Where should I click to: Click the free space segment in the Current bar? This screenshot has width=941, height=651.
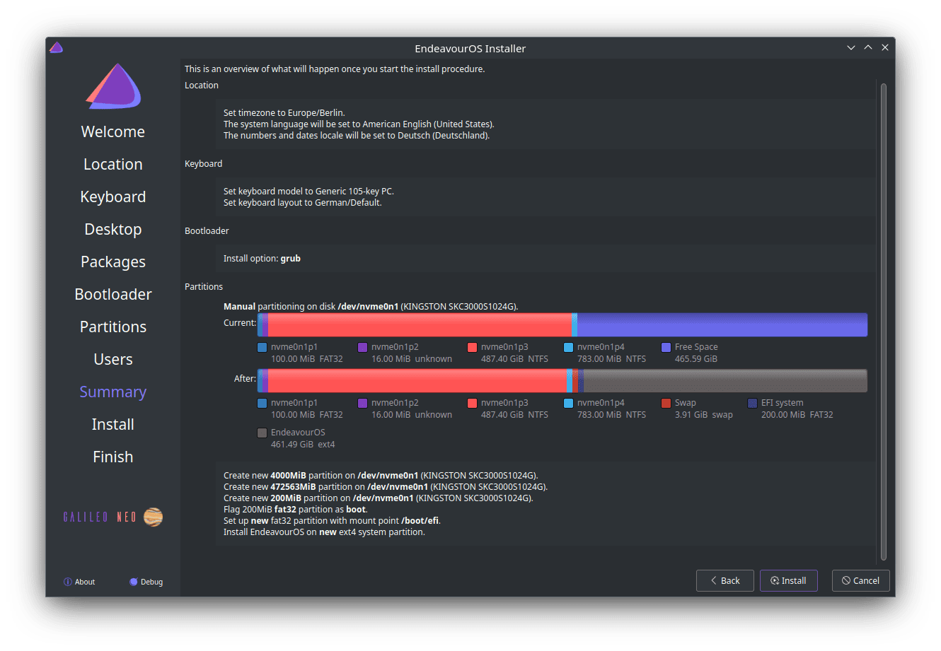722,325
